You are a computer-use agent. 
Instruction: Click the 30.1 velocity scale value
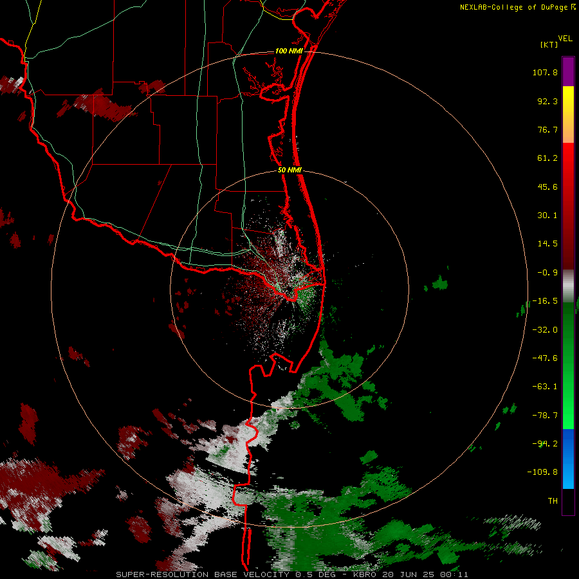[x=547, y=216]
